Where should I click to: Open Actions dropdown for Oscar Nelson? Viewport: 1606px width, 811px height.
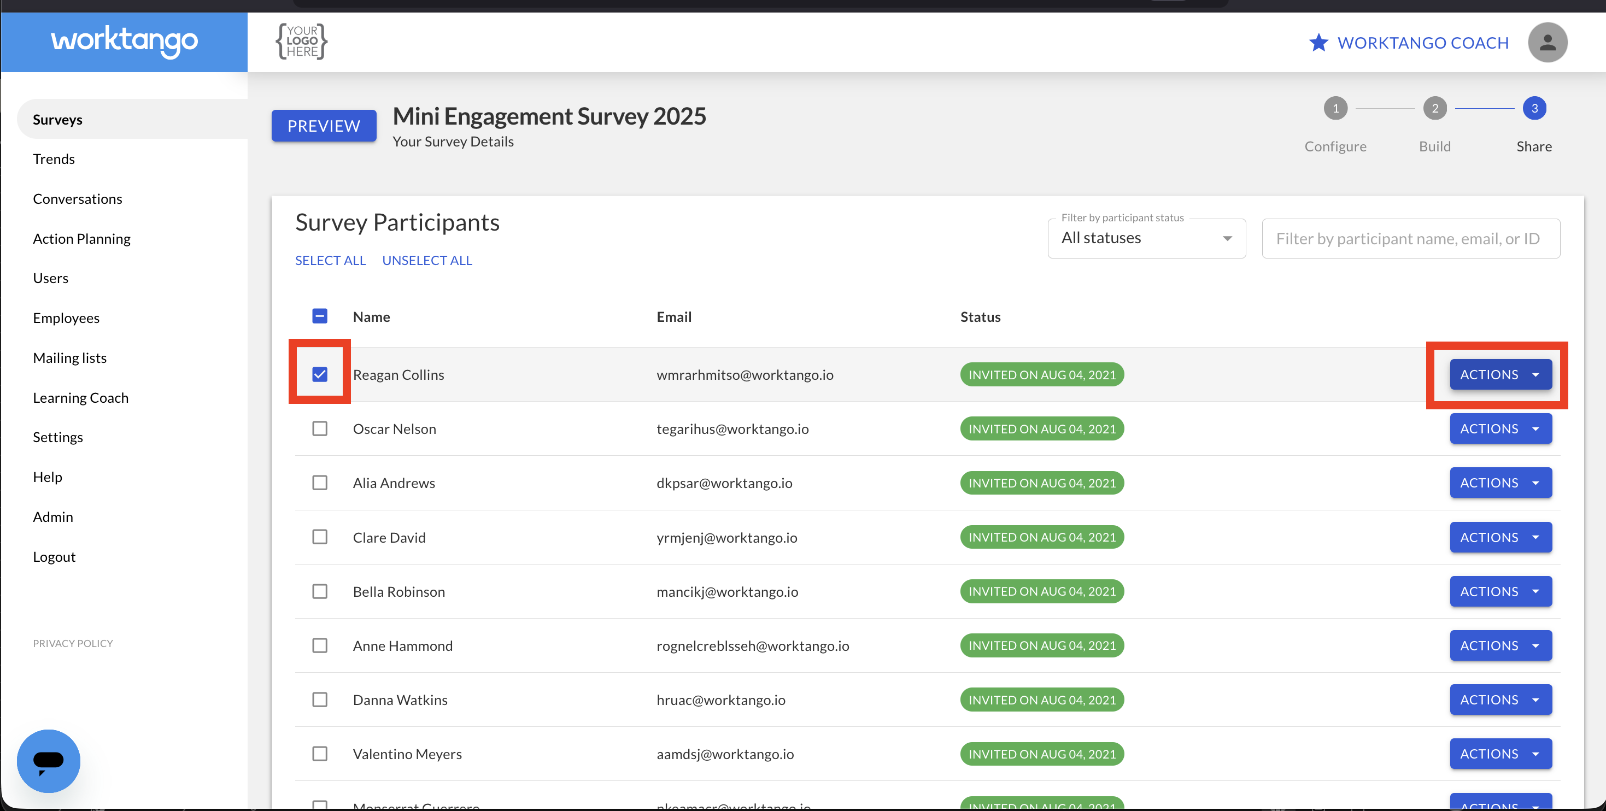(x=1501, y=428)
